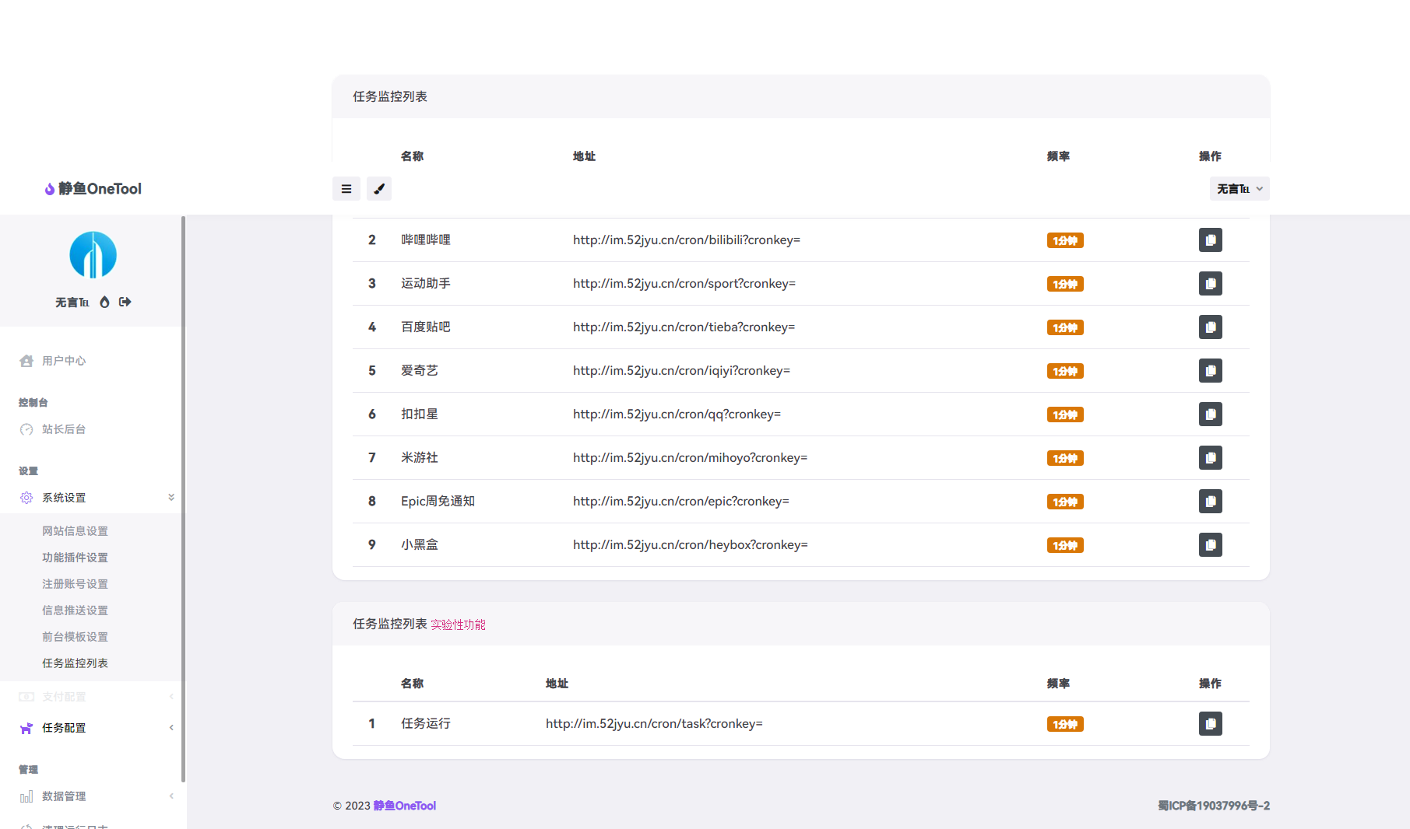This screenshot has width=1410, height=829.
Task: Click the logout arrow icon beside username
Action: (x=125, y=302)
